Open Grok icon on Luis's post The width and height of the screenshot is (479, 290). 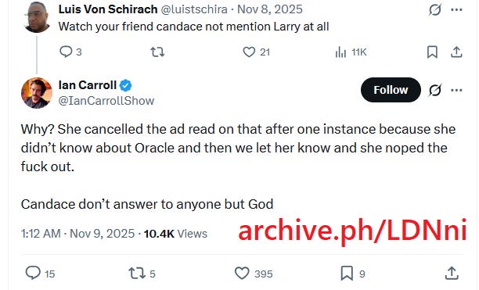pyautogui.click(x=435, y=9)
